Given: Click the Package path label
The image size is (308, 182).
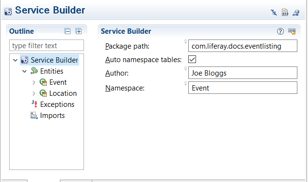Looking at the screenshot, I should [x=127, y=46].
